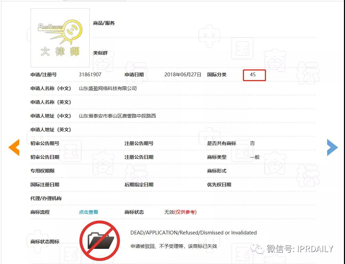Click the 注册公告期号 label
This screenshot has height=264, width=345.
[x=139, y=143]
